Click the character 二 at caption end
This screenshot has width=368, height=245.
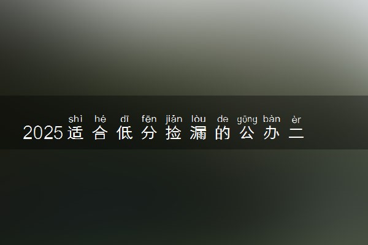coord(296,133)
